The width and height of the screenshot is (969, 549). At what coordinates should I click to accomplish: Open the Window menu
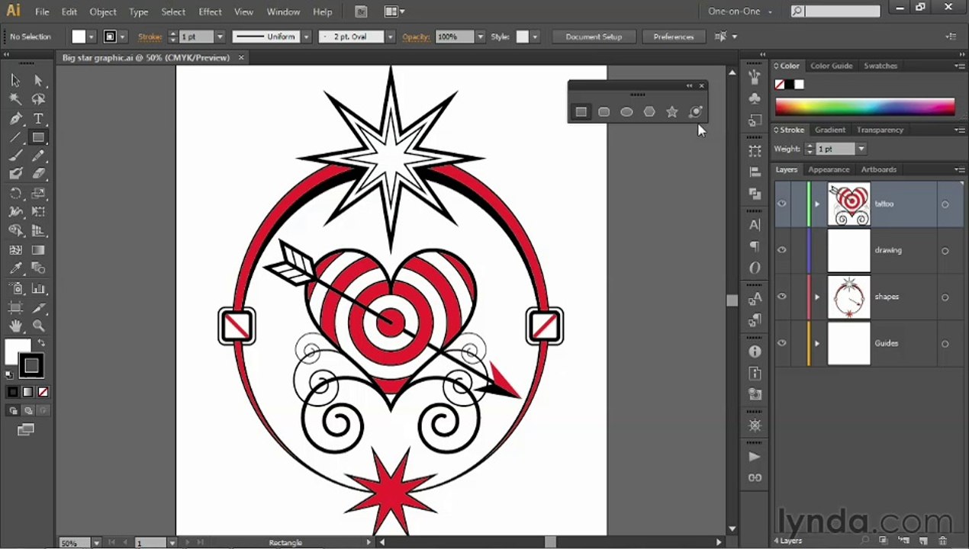[x=283, y=11]
